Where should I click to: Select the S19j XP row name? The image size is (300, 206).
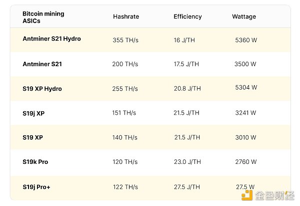(33, 113)
